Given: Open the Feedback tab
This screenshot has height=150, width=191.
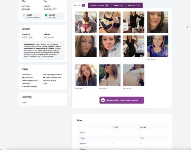Looking at the screenshot, I should click(x=134, y=5).
